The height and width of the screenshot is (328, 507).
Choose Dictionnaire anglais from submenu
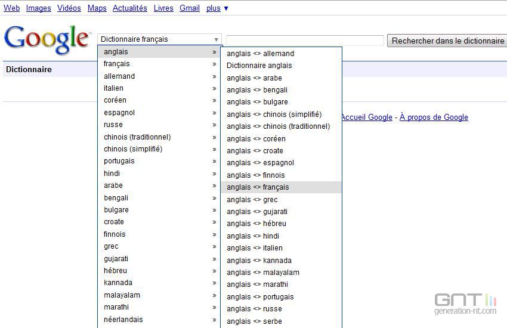259,66
